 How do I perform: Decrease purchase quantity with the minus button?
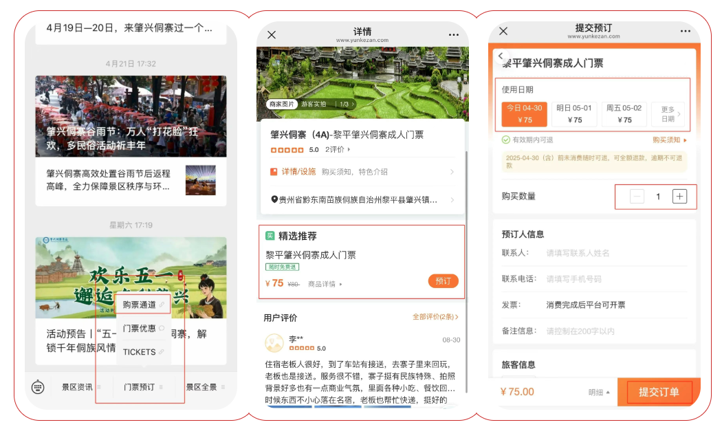(x=637, y=197)
